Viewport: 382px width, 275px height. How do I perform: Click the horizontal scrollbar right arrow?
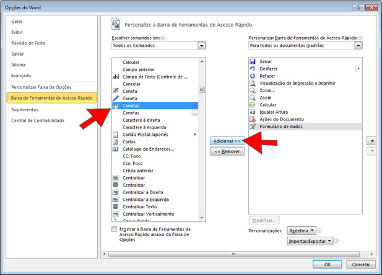tap(371, 254)
